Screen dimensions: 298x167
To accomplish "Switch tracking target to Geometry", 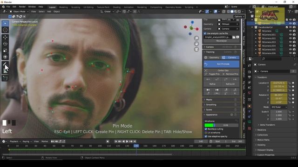I will tap(212, 58).
